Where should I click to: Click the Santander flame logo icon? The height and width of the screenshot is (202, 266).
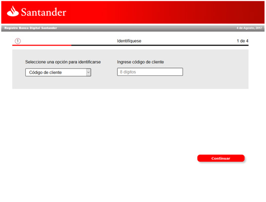click(13, 11)
